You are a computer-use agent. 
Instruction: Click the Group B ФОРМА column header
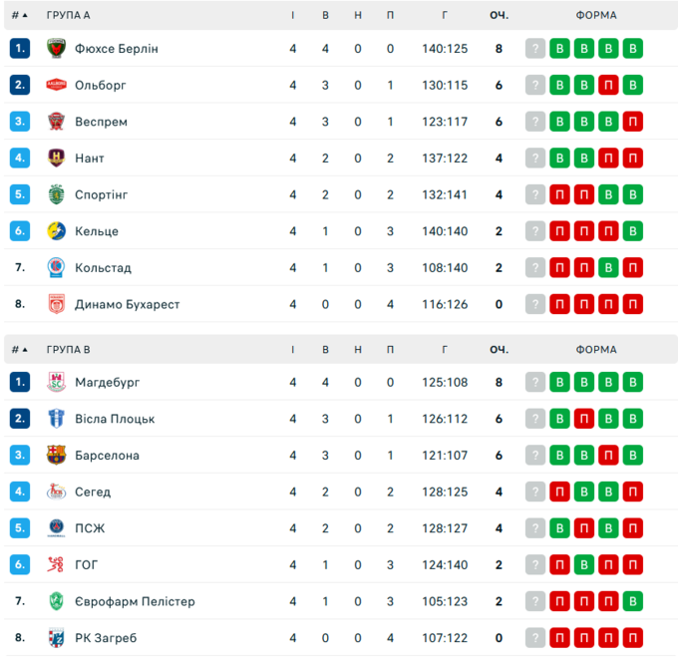tap(596, 350)
